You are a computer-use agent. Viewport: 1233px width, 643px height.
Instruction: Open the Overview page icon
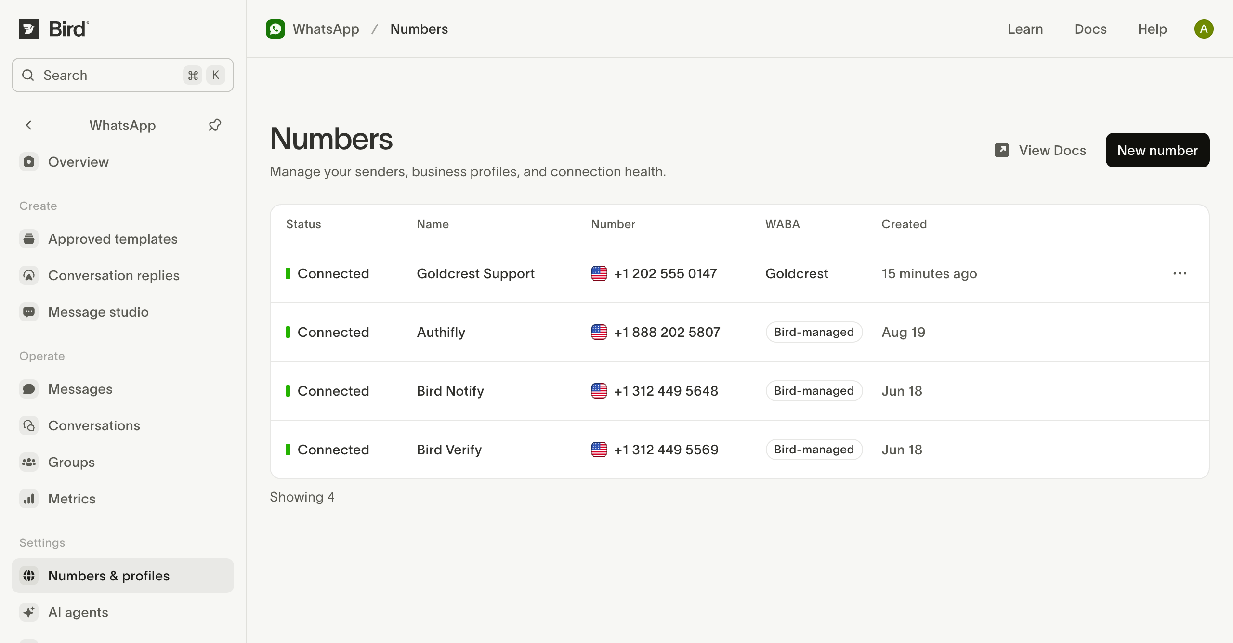(x=29, y=162)
